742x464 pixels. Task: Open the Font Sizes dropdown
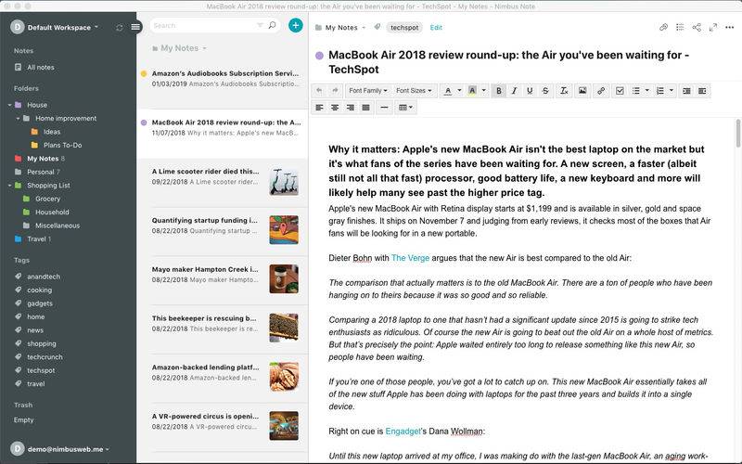pos(414,90)
